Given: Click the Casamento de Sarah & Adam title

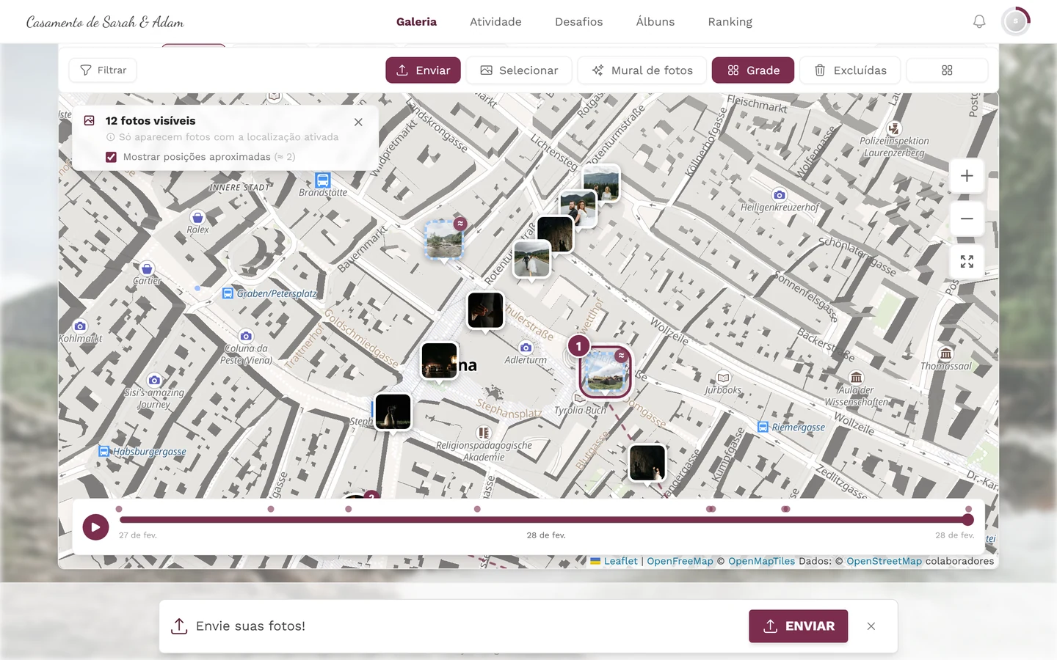Looking at the screenshot, I should click(x=105, y=22).
